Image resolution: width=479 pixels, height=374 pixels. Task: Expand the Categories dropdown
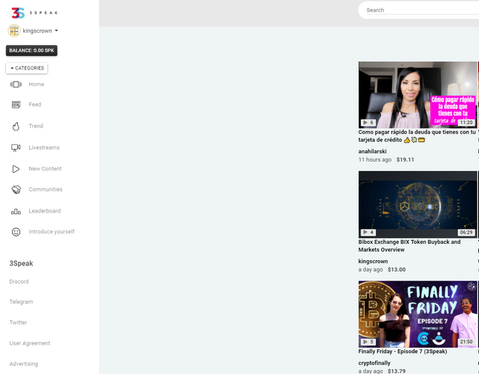(27, 68)
